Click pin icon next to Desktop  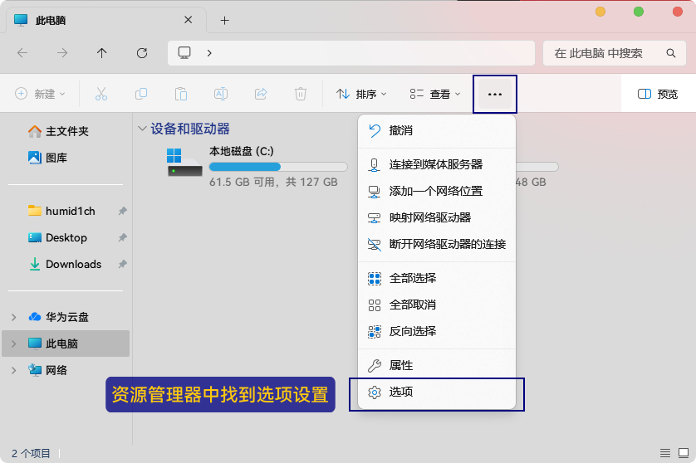123,237
